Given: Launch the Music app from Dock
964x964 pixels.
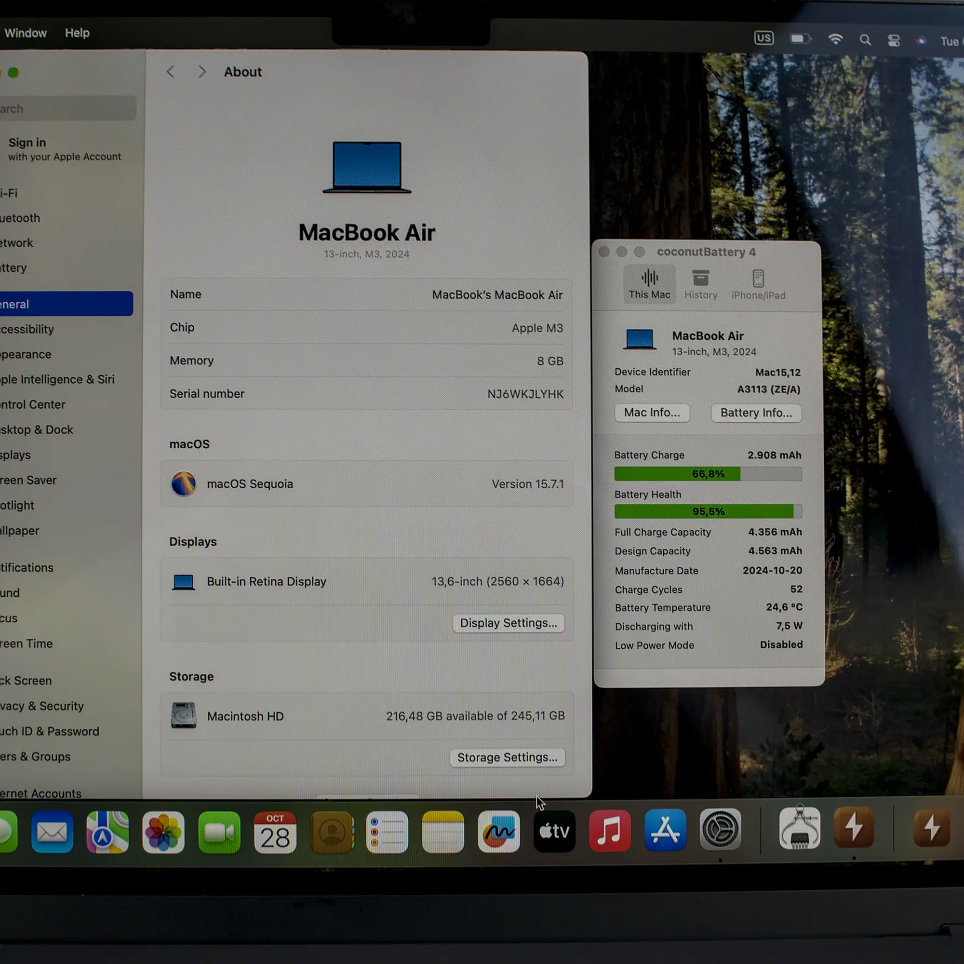Looking at the screenshot, I should pos(610,831).
